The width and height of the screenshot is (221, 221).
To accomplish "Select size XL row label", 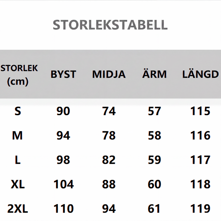I will click(x=18, y=184).
